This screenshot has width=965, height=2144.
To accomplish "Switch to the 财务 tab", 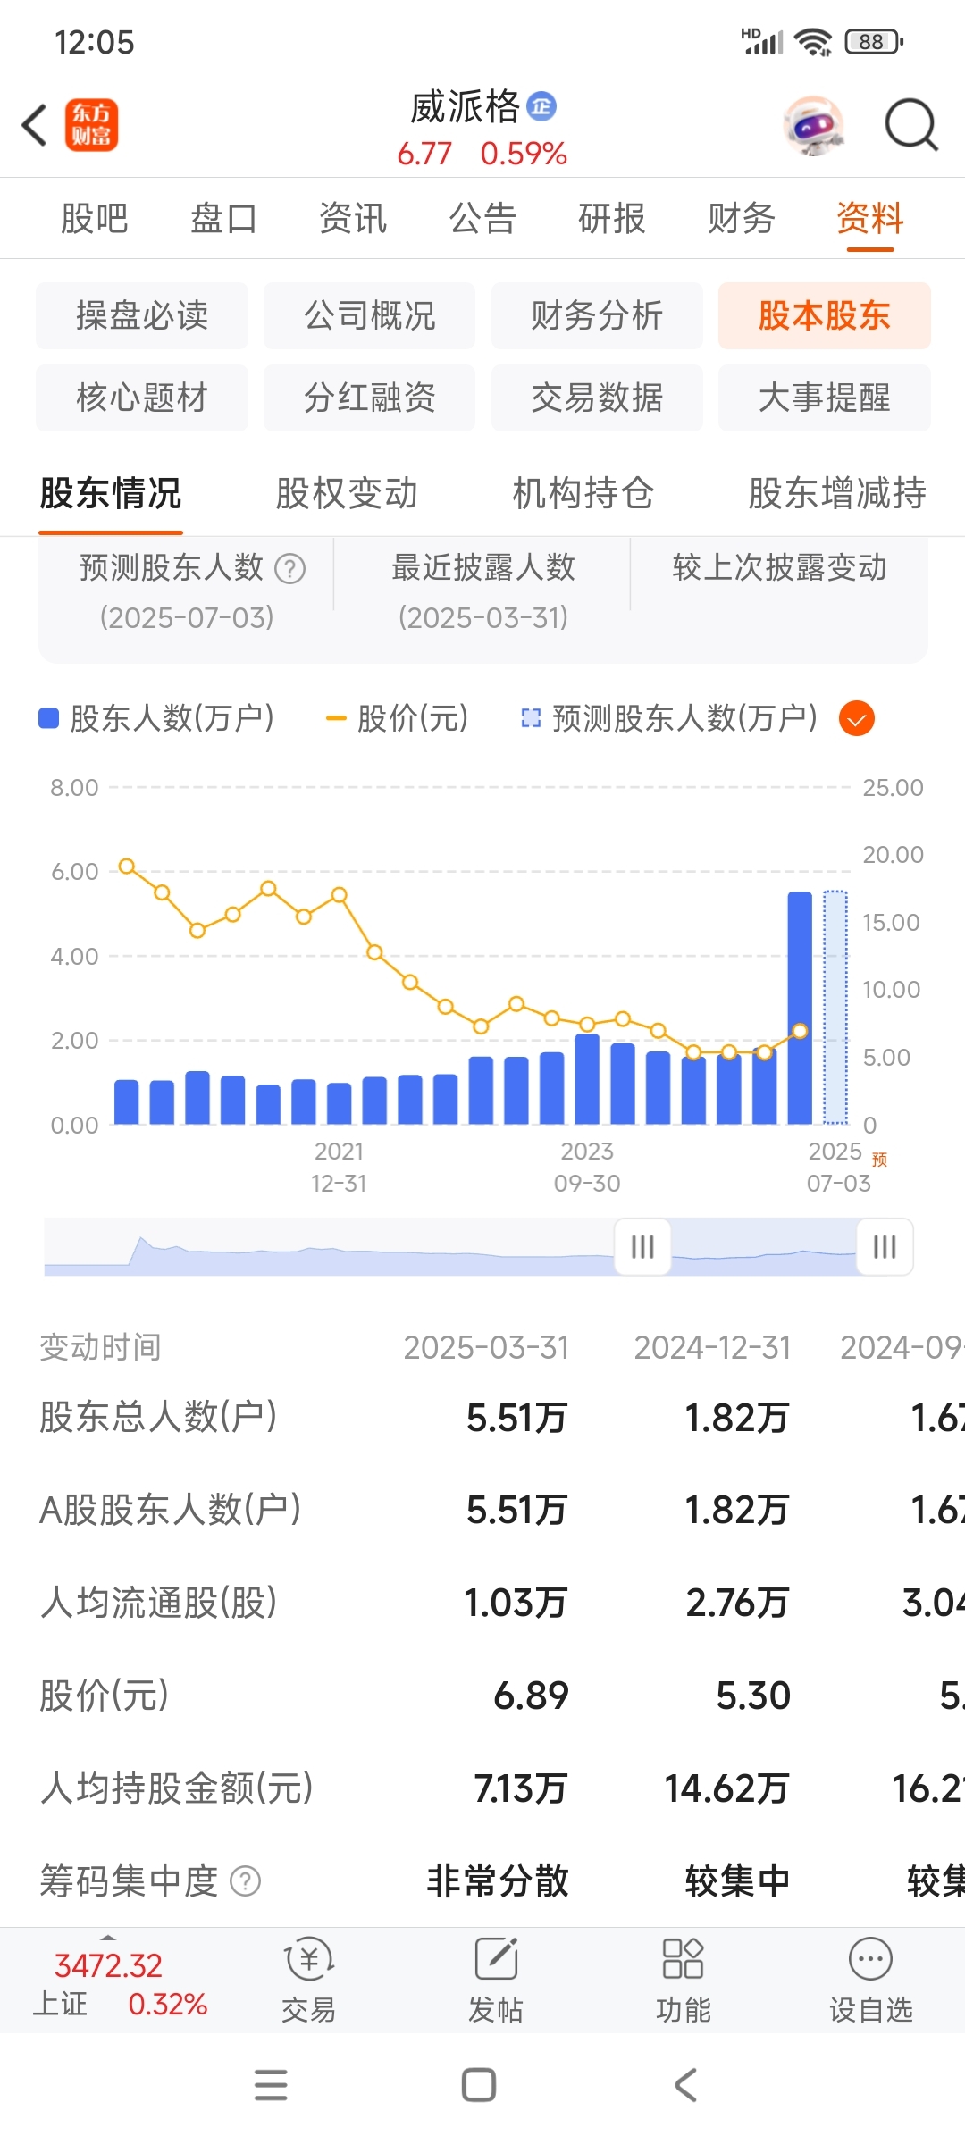I will click(x=742, y=219).
